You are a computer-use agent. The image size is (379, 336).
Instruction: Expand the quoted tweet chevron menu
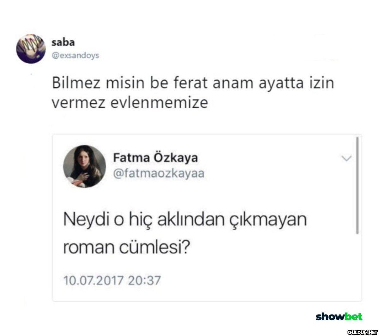tap(346, 159)
